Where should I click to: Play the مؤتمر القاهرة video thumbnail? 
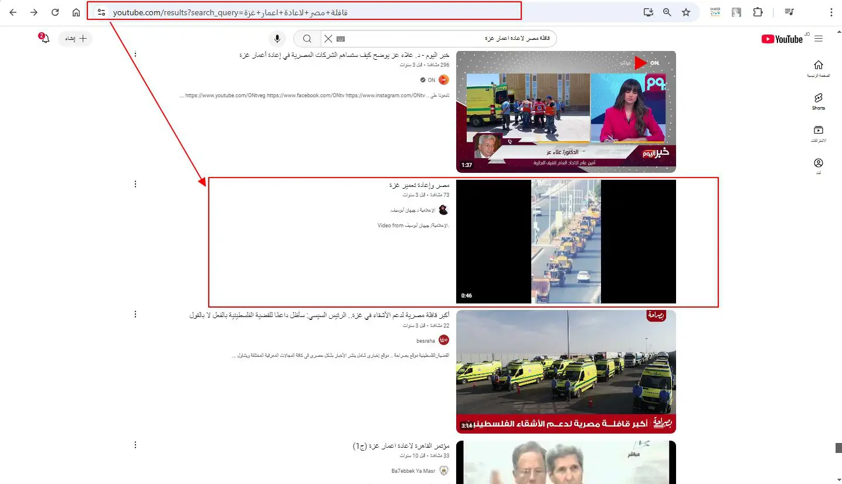click(x=566, y=462)
